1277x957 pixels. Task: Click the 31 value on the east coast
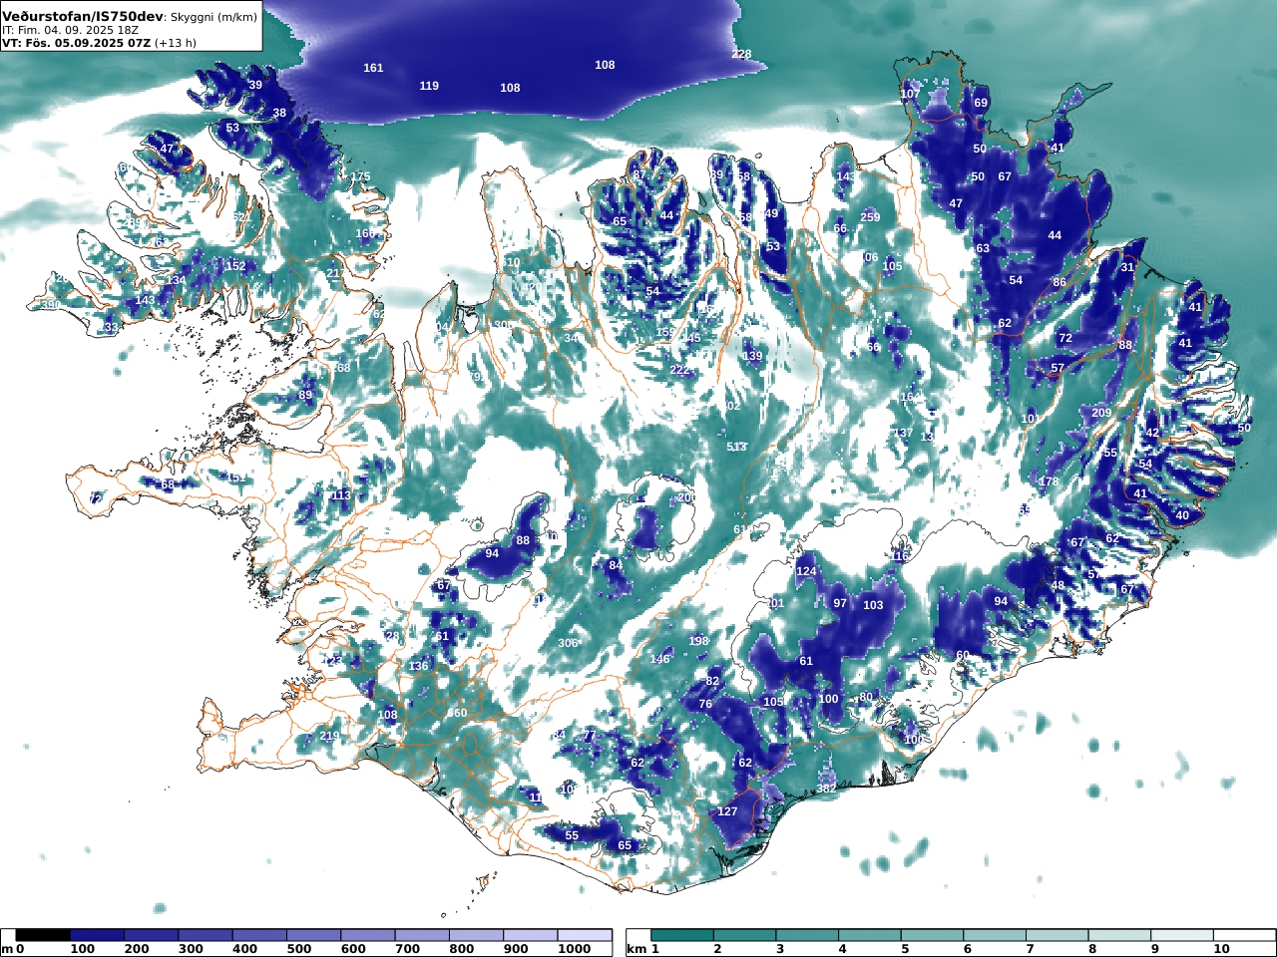pyautogui.click(x=1127, y=267)
